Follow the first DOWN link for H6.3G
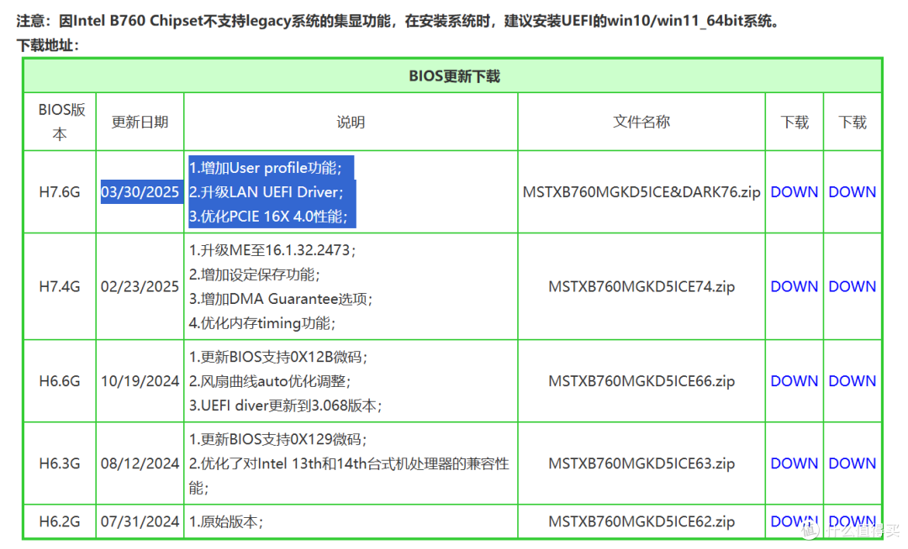This screenshot has height=549, width=908. pyautogui.click(x=794, y=463)
